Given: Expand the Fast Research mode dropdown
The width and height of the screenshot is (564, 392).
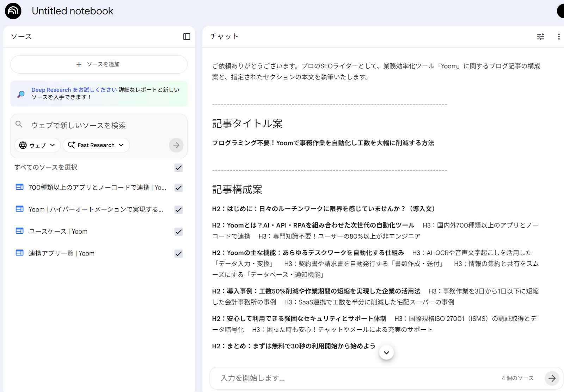Looking at the screenshot, I should [x=96, y=145].
